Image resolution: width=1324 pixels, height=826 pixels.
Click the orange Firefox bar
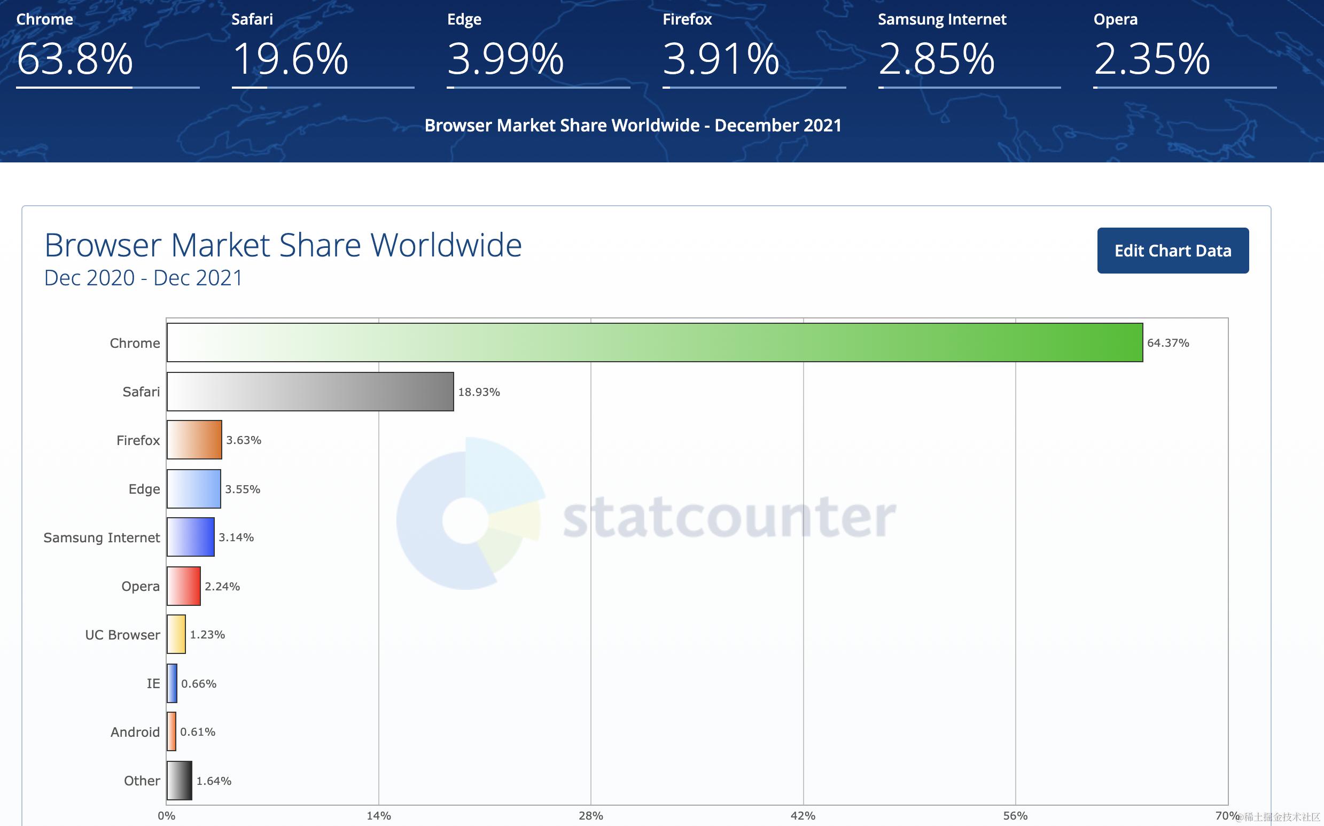click(194, 440)
